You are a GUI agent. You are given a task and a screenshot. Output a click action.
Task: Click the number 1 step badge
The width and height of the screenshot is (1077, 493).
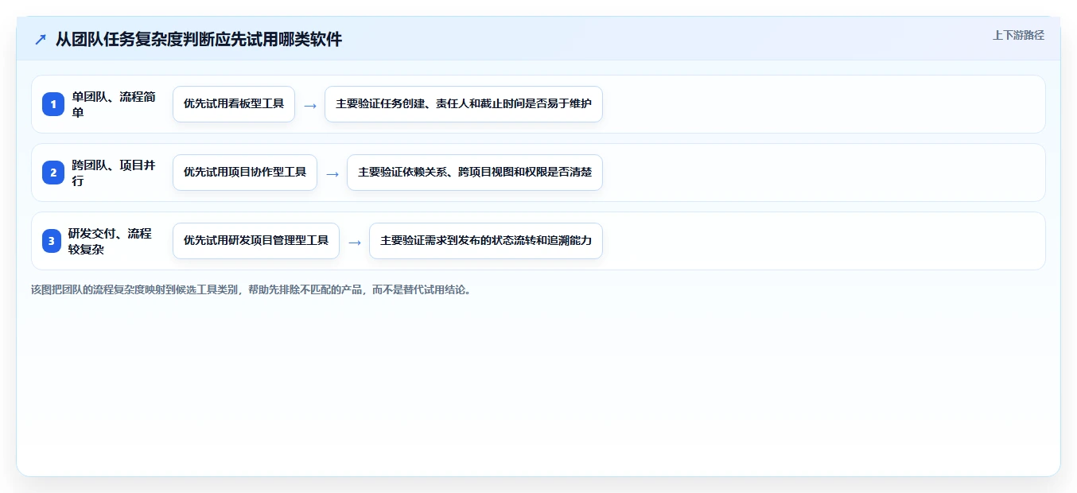tap(53, 104)
